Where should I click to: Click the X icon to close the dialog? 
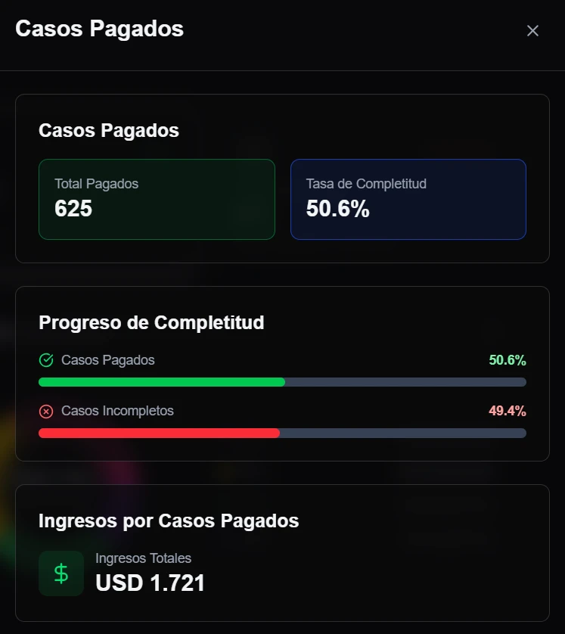pos(532,31)
